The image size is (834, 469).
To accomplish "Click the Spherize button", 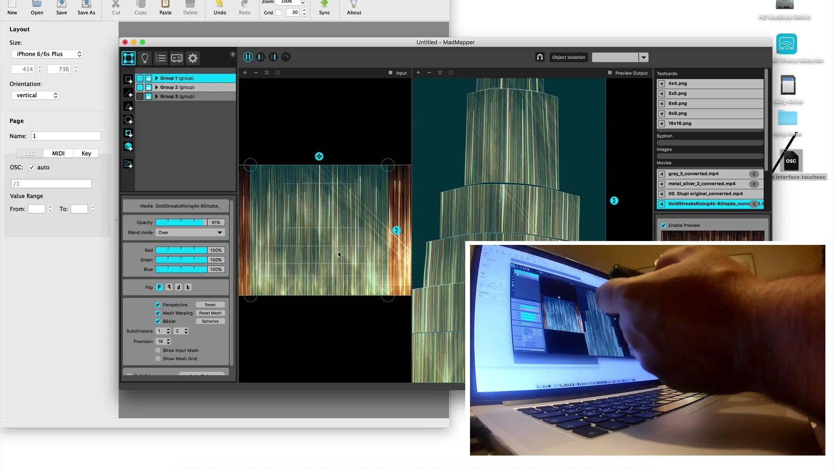I will click(x=210, y=321).
